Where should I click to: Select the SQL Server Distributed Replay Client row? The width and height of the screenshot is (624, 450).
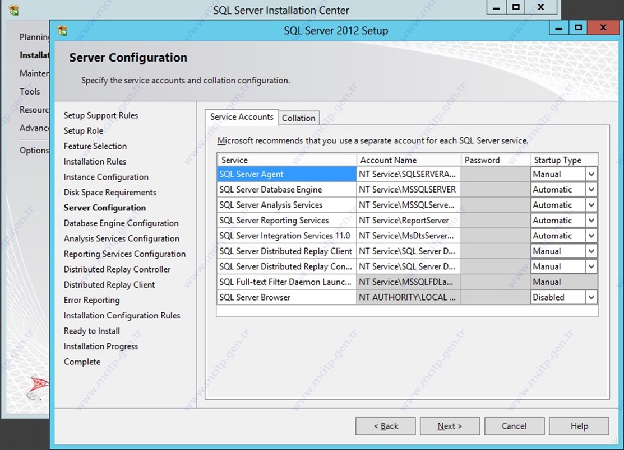click(x=286, y=251)
